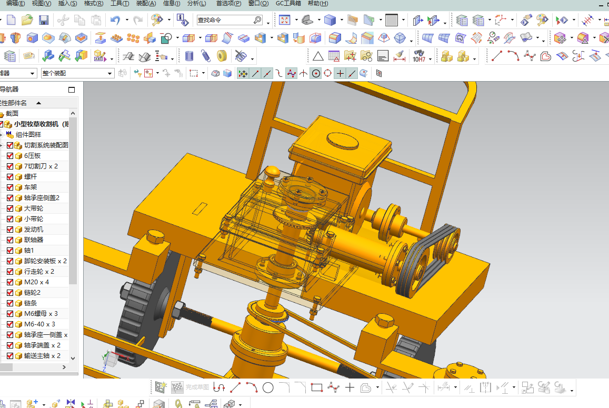Uncheck the 链条 component checkbox
This screenshot has width=609, height=408.
pos(10,303)
